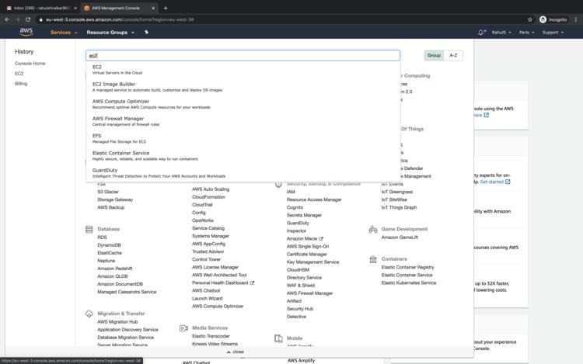Expand the Services dropdown menu
Screen dimensions: 583x364
coord(63,33)
